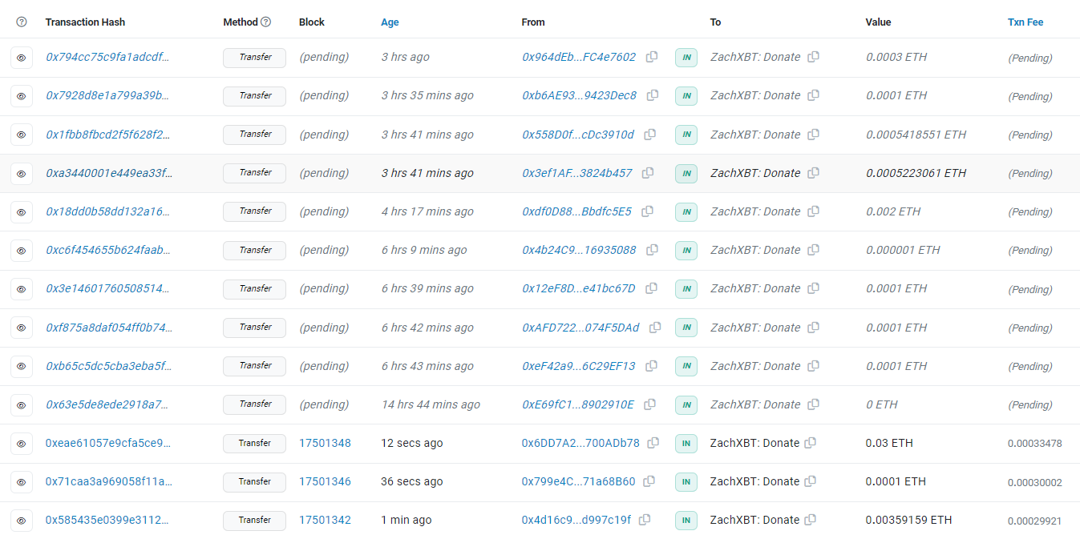Click Transfer method badge for 0x794cc75c9fa1adcdf

pos(255,58)
